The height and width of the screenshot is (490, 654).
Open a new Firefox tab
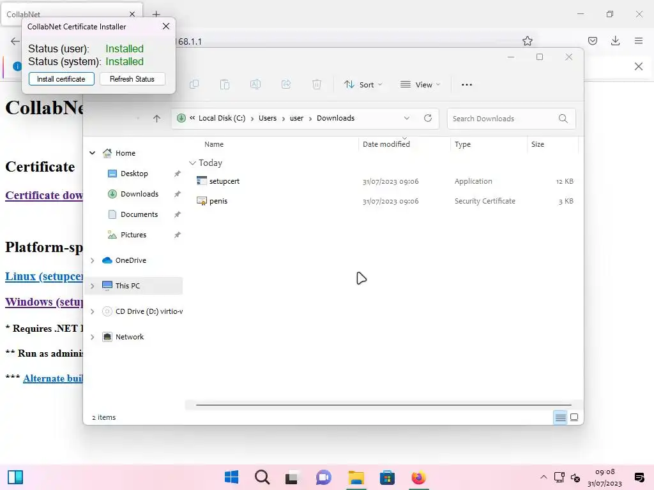(156, 14)
